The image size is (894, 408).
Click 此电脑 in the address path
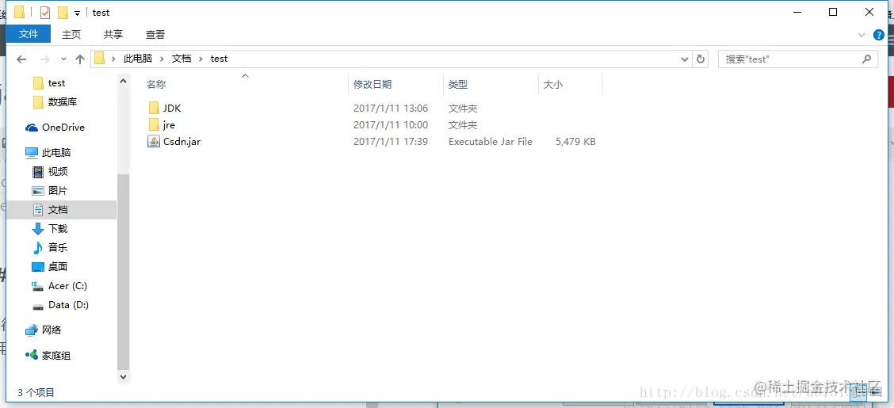click(x=138, y=58)
